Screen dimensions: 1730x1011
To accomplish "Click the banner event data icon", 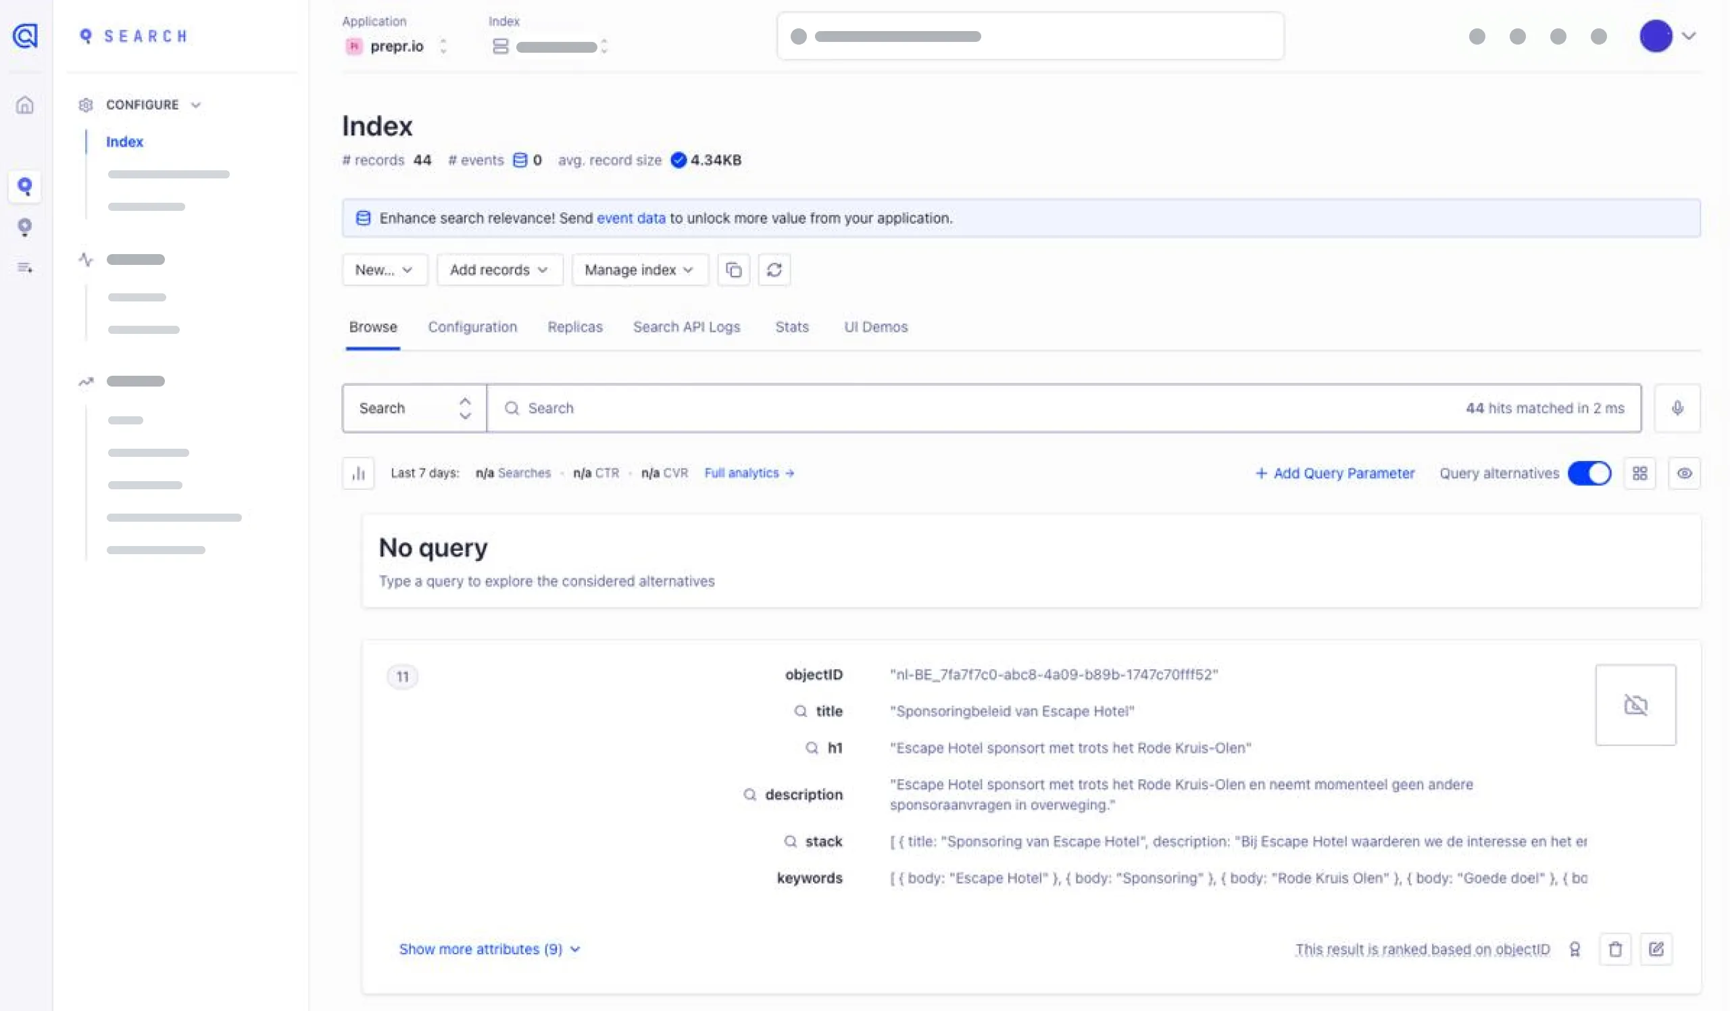I will click(x=363, y=218).
